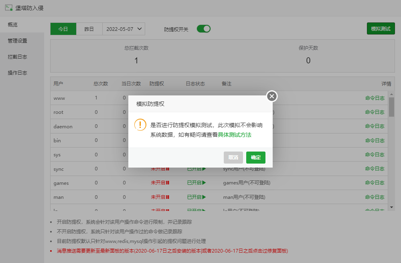The width and height of the screenshot is (401, 263).
Task: Click the 堡塔防入侵 terminal logo icon
Action: tap(8, 7)
